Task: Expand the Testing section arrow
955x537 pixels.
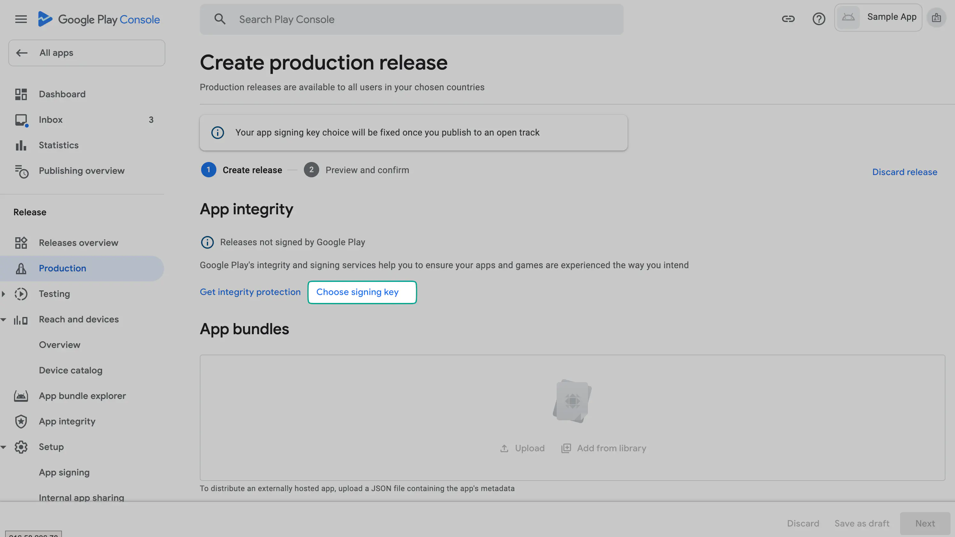Action: [4, 294]
